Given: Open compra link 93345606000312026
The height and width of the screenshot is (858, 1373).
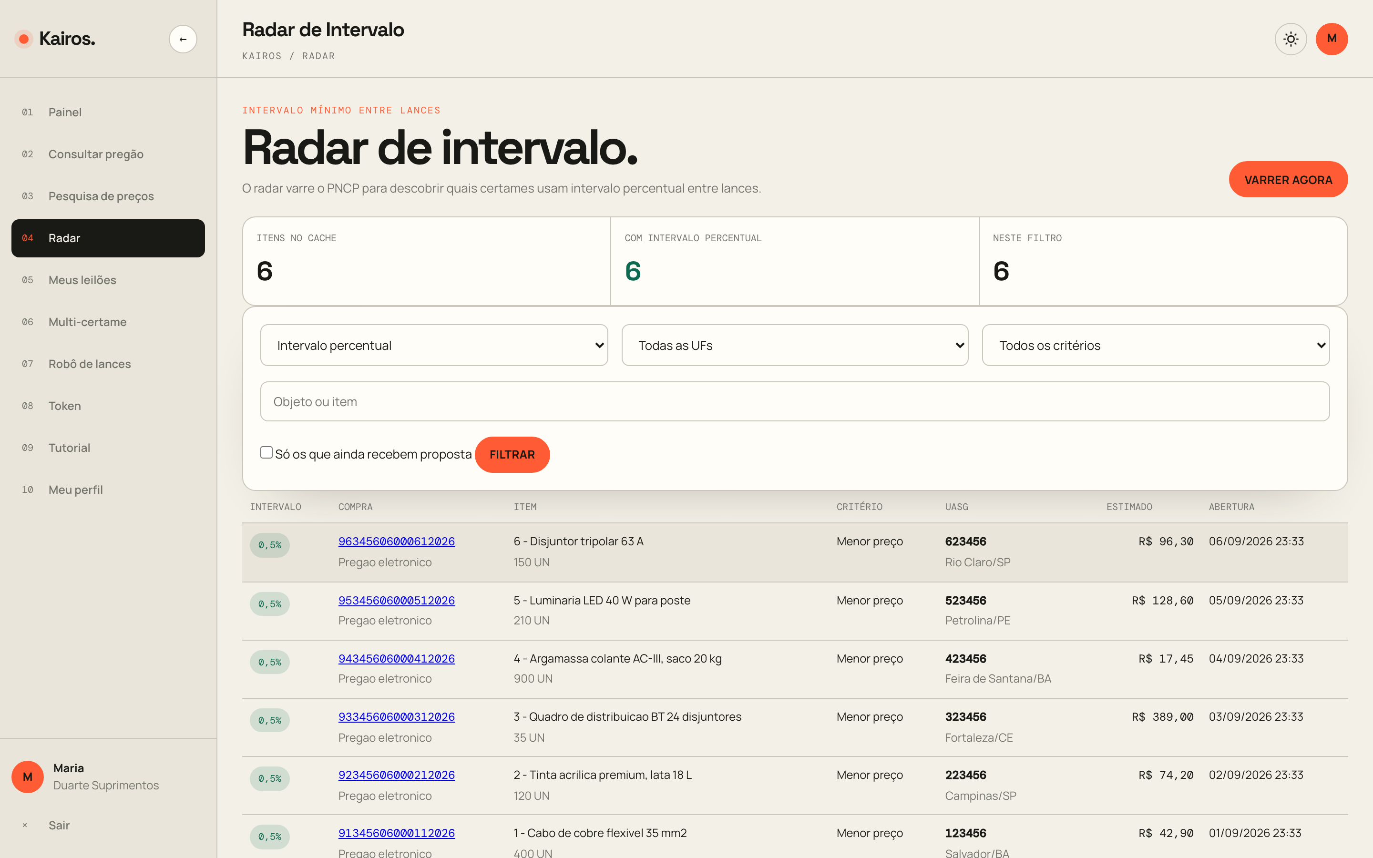Looking at the screenshot, I should coord(397,717).
